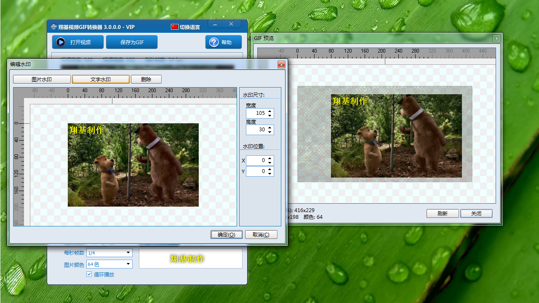Screen dimensions: 539x303
Task: Click the 删除 watermark button
Action: 146,79
